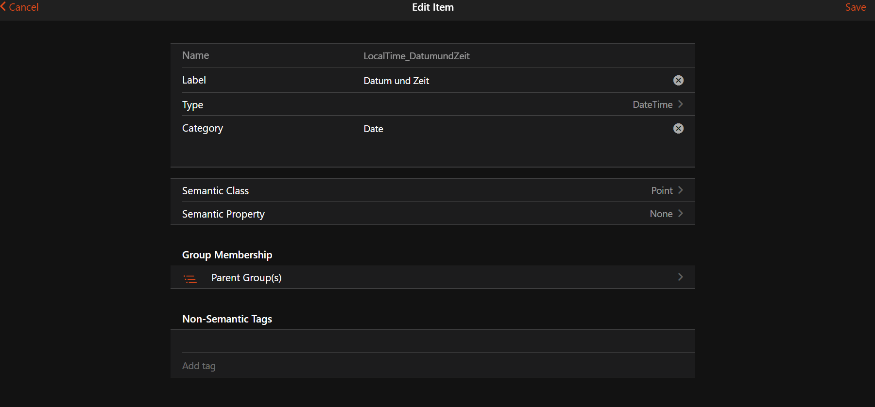Click the chevron on Parent Group(s) row
This screenshot has height=407, width=875.
681,277
